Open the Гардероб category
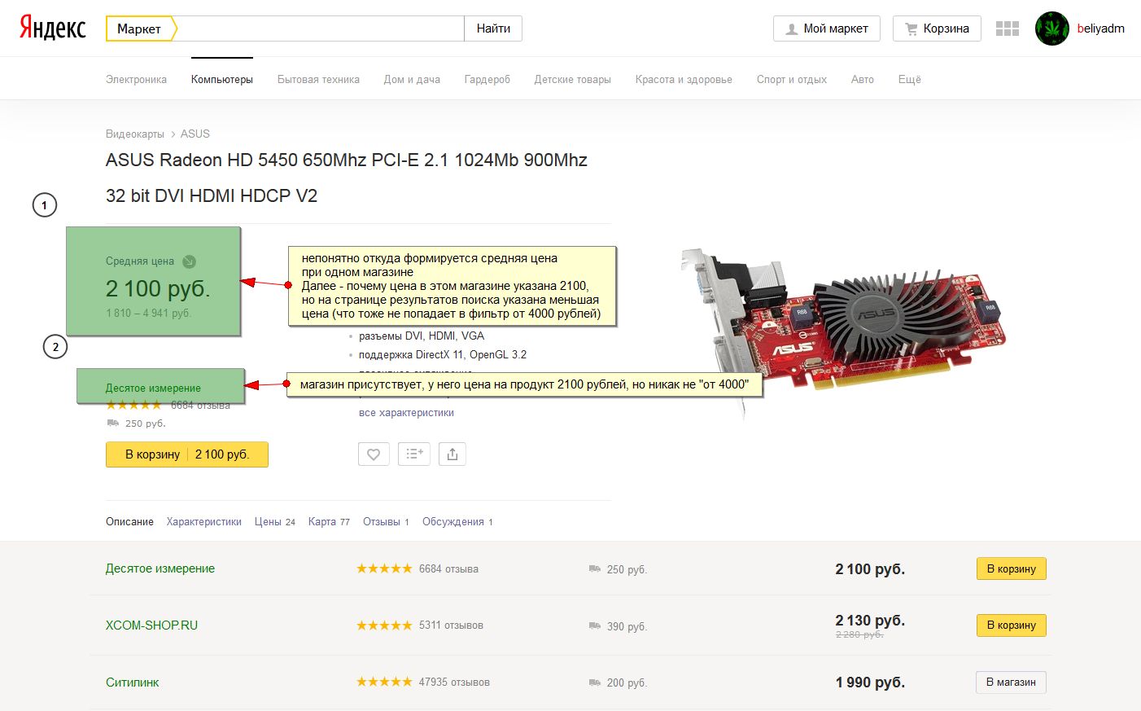Image resolution: width=1141 pixels, height=711 pixels. (487, 79)
